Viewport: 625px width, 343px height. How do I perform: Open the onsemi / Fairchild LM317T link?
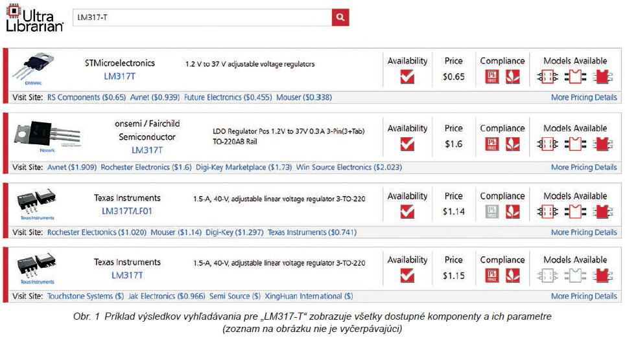(147, 150)
